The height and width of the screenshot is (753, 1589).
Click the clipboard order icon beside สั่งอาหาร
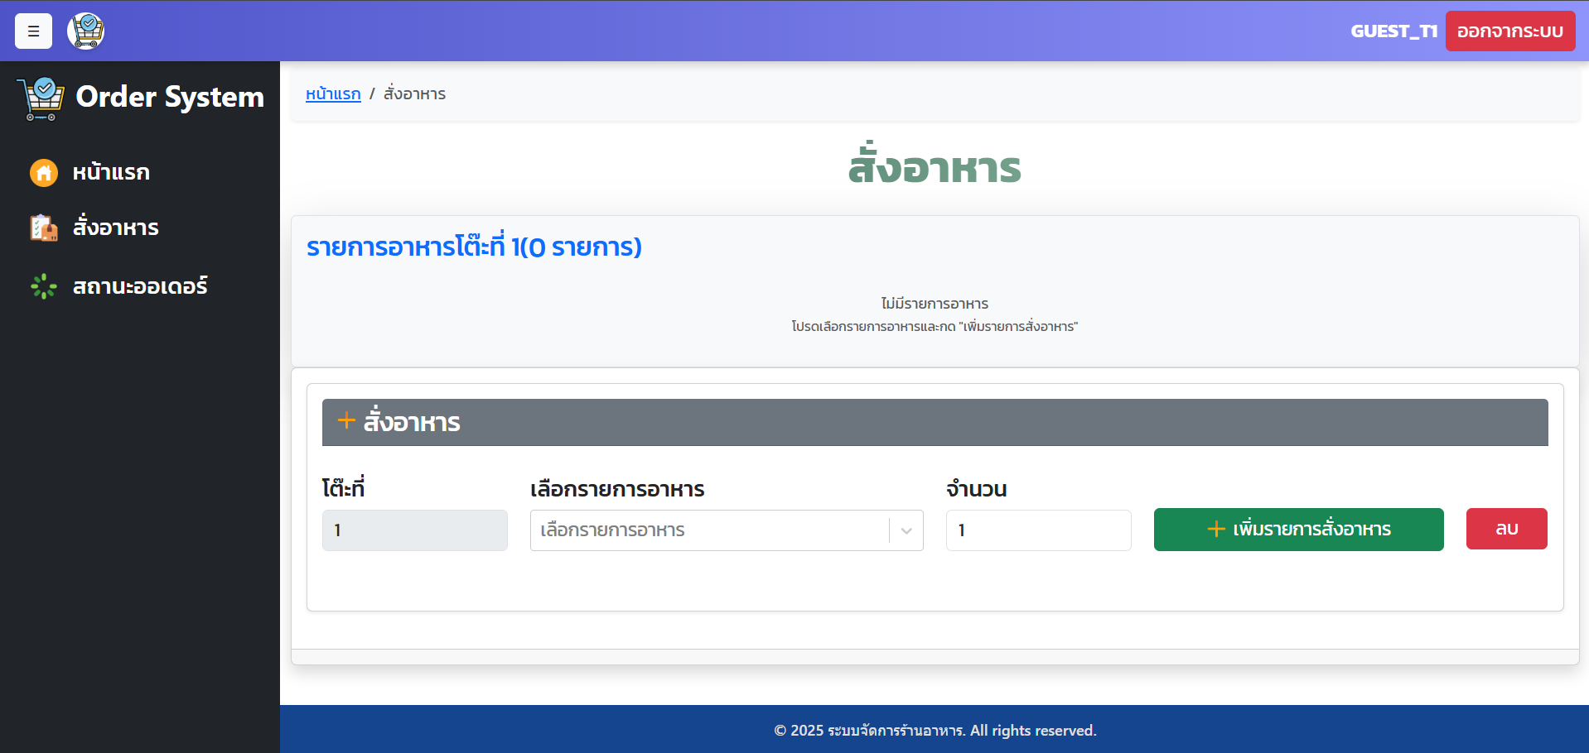click(44, 228)
